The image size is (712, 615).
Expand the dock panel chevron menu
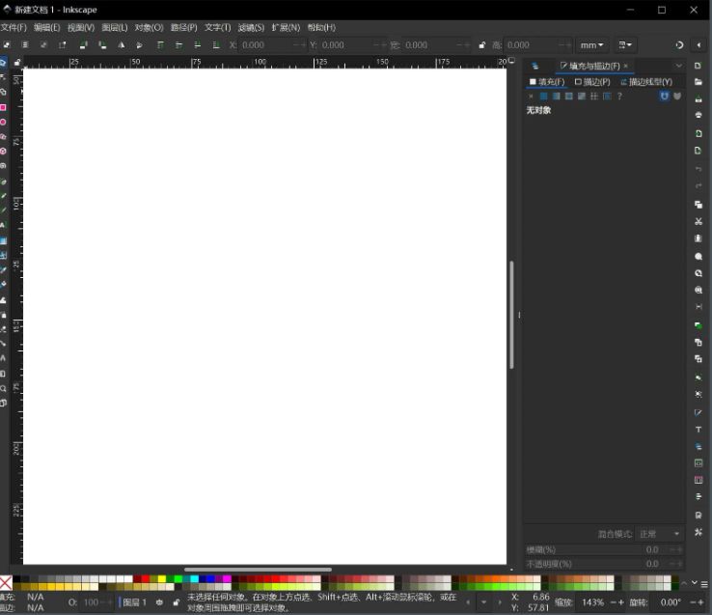pyautogui.click(x=679, y=66)
